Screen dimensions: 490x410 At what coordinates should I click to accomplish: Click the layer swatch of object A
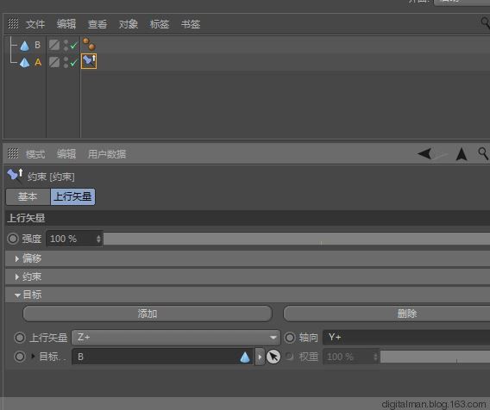(x=54, y=62)
